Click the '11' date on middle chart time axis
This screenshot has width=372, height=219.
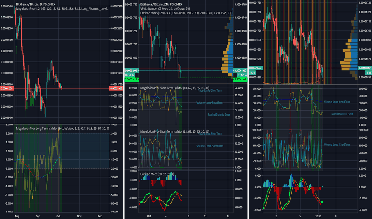click(x=205, y=216)
